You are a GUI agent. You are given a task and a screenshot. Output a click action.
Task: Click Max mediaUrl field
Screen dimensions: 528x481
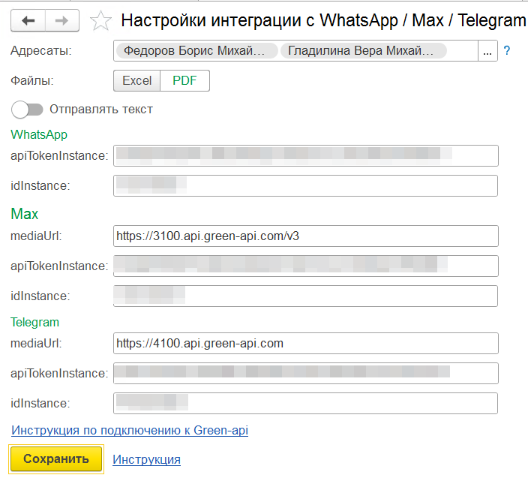[306, 236]
